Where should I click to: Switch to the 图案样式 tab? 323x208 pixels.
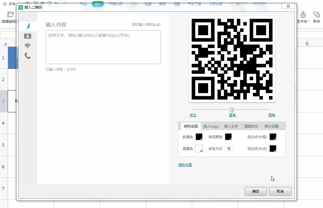click(x=251, y=126)
